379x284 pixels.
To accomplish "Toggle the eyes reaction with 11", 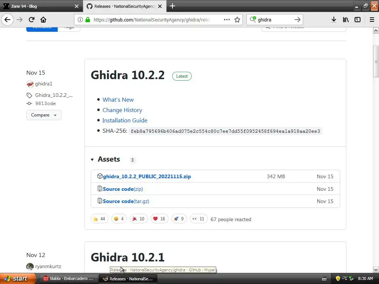I will click(198, 219).
